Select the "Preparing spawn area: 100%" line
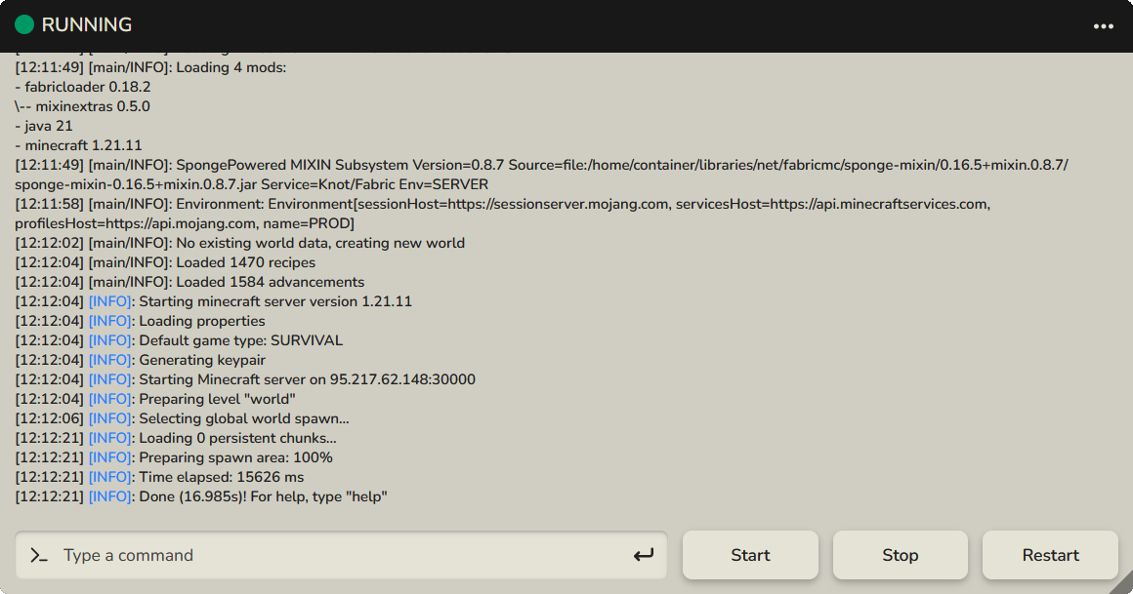1133x594 pixels. (235, 457)
